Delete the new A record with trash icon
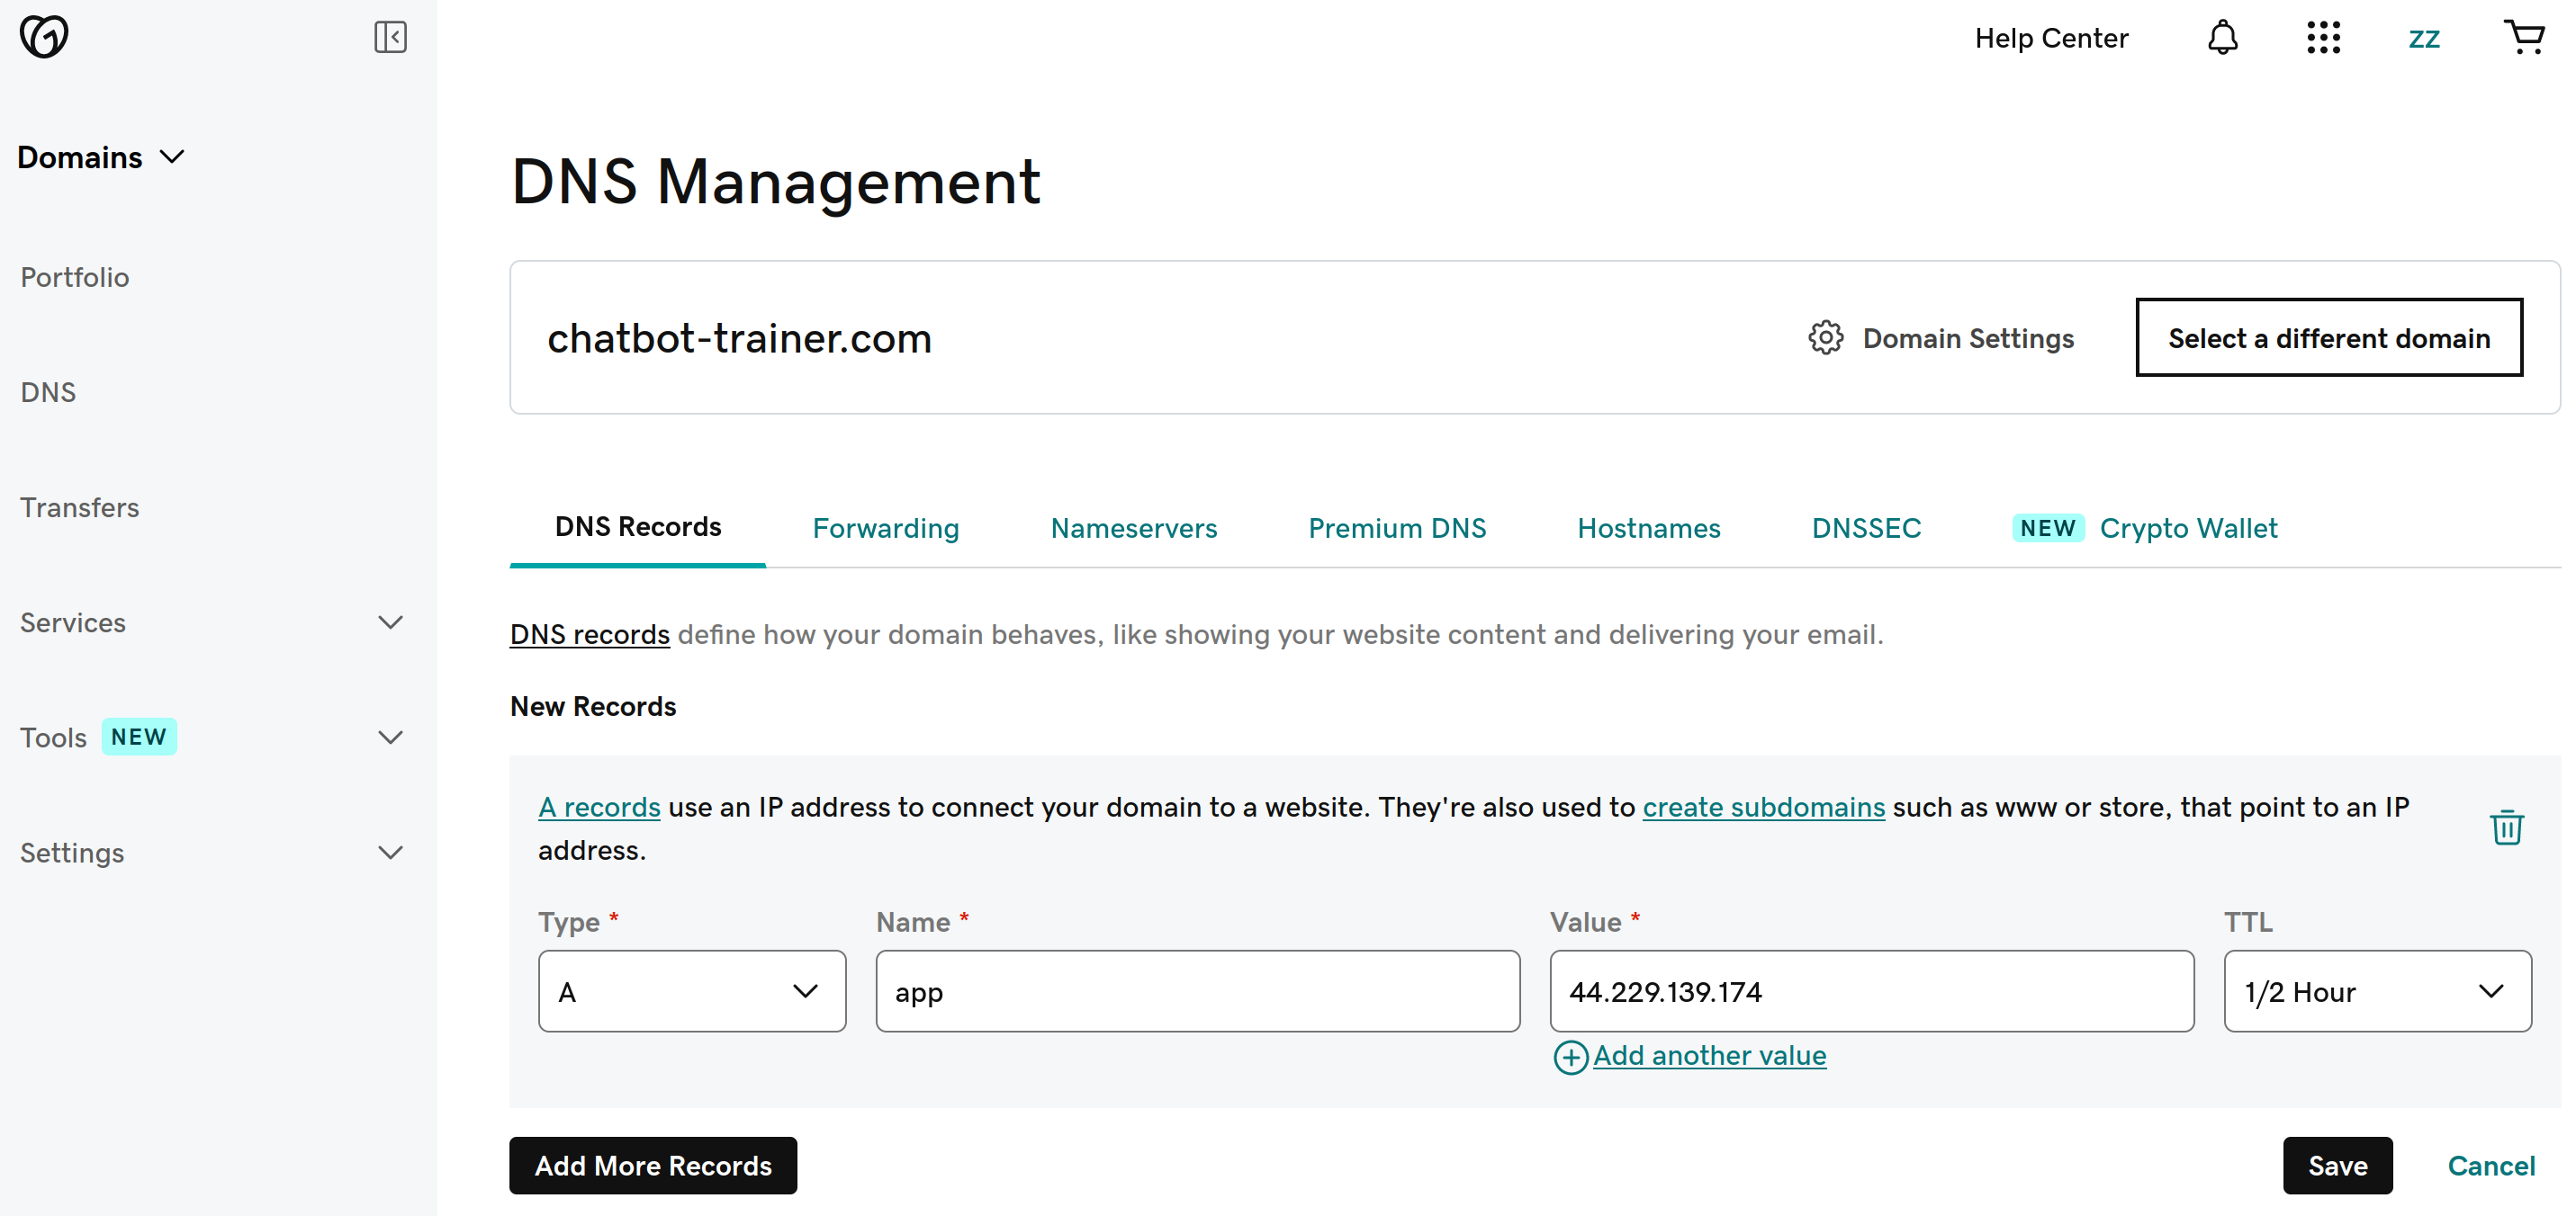 click(2506, 827)
